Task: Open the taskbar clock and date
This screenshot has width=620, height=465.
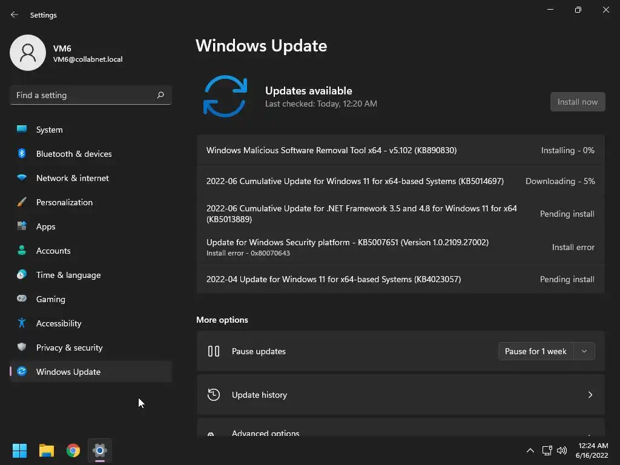Action: [x=592, y=450]
